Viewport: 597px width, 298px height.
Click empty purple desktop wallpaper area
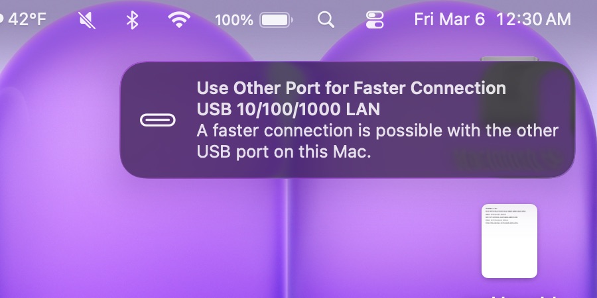click(x=153, y=236)
